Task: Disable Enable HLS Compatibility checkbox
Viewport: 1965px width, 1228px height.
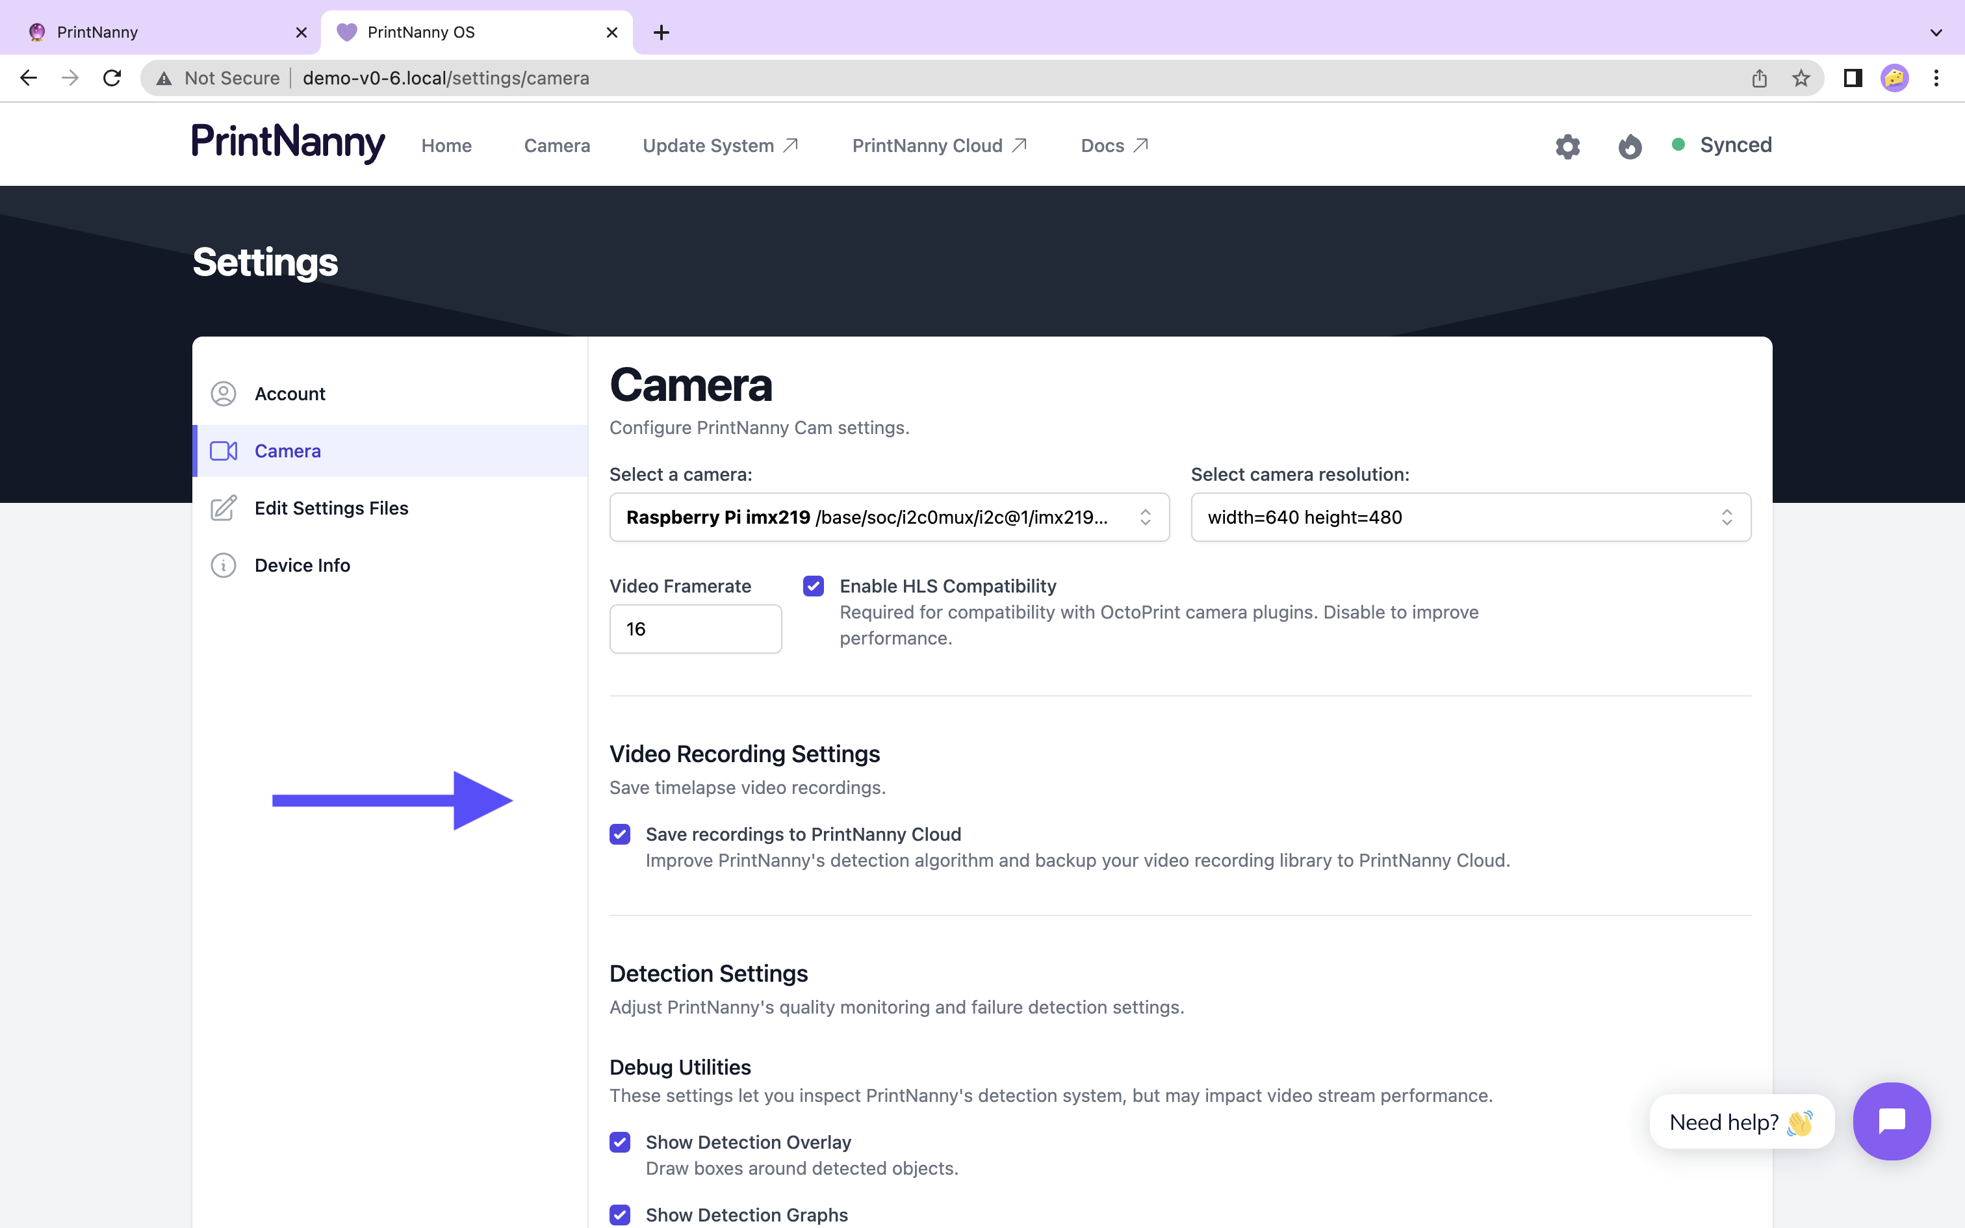Action: (x=814, y=586)
